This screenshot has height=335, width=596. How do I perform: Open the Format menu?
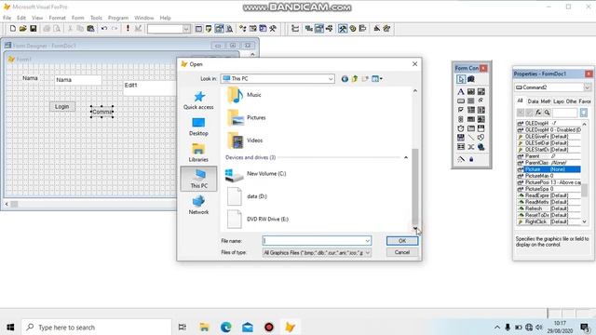coord(57,18)
